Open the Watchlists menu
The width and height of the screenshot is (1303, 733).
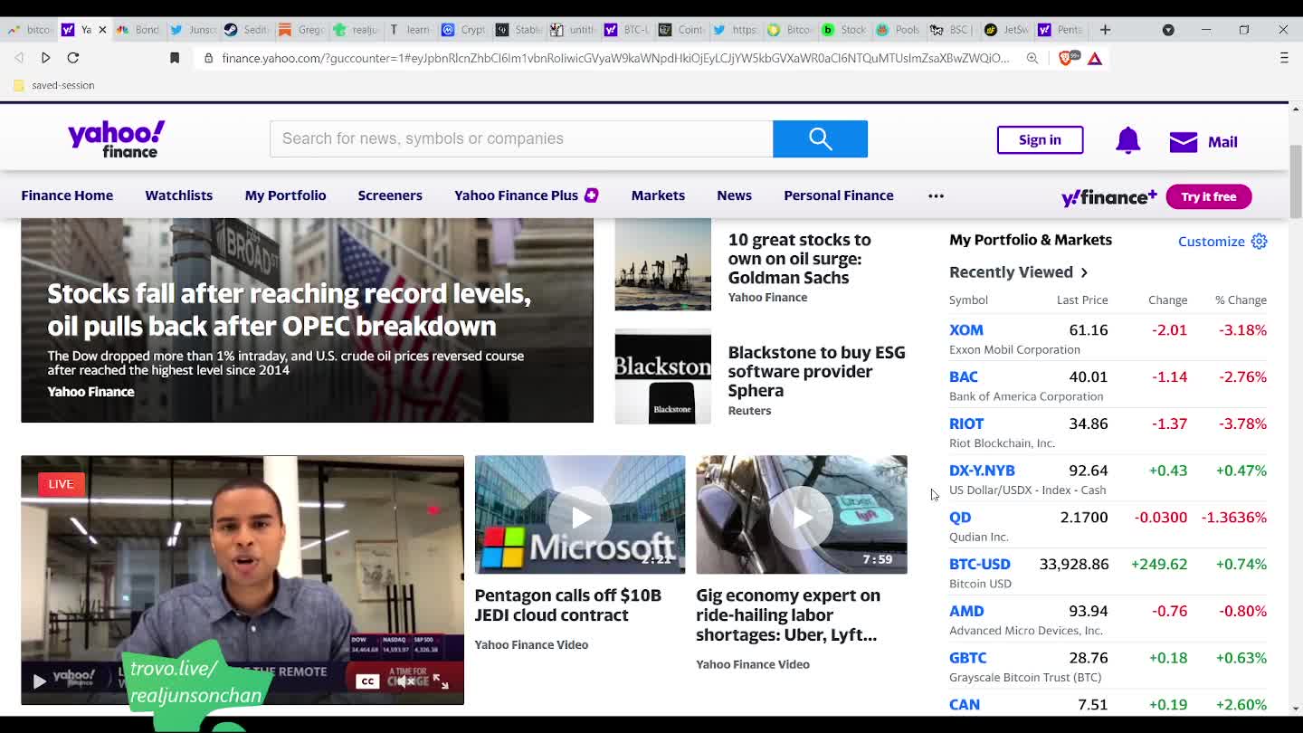tap(178, 195)
